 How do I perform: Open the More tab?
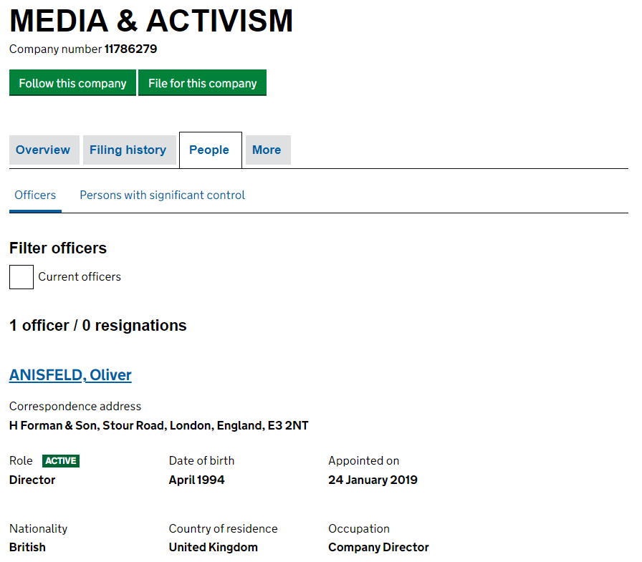click(267, 150)
